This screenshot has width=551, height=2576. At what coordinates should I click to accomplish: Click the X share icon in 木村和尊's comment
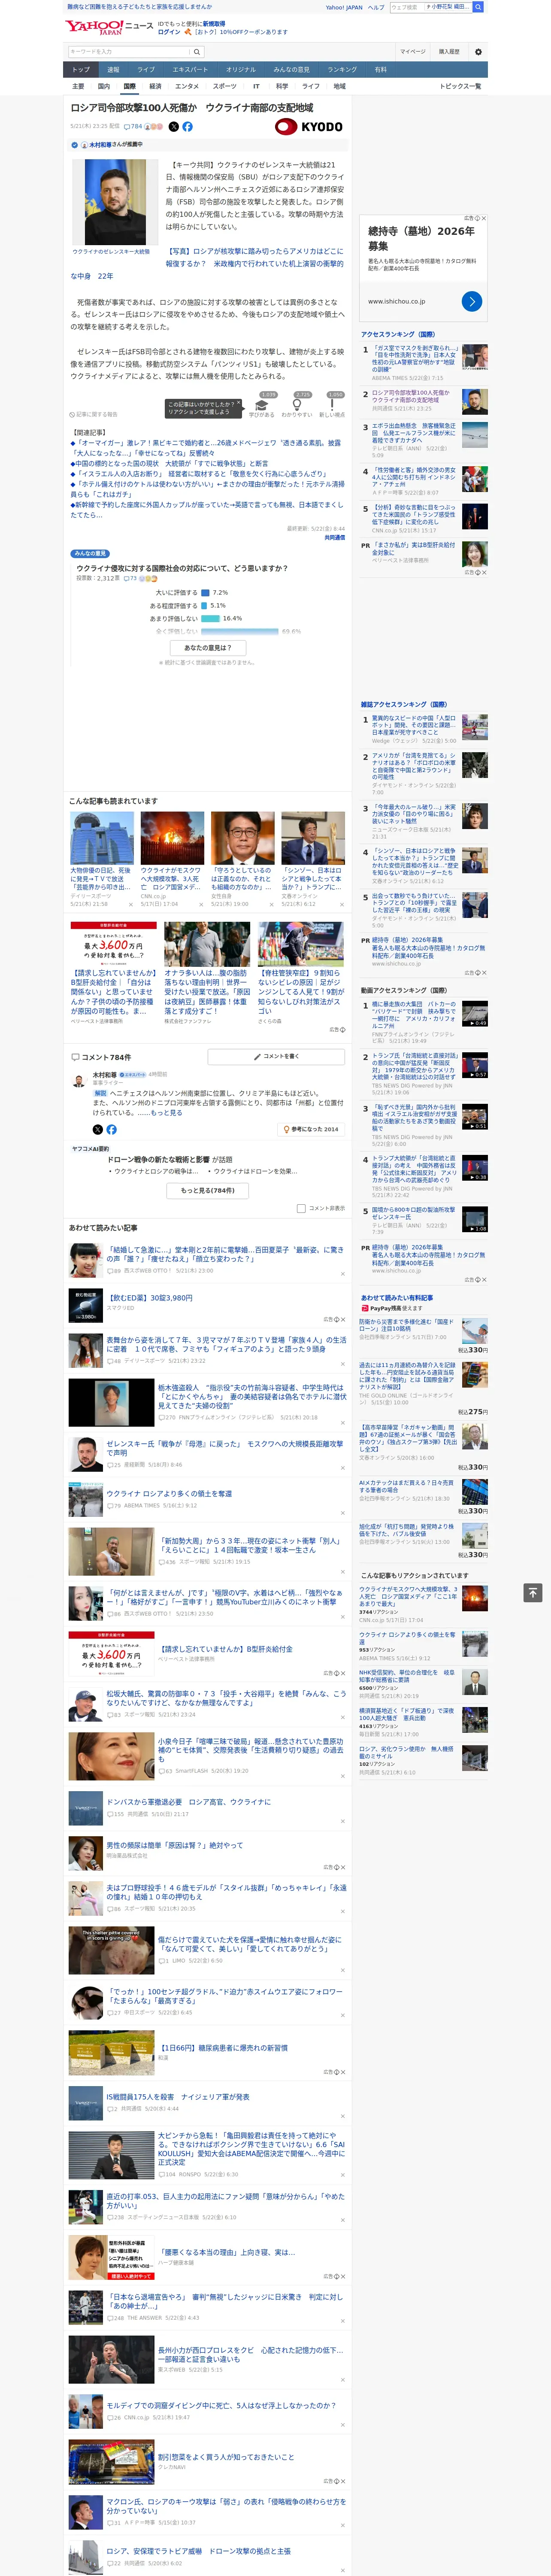tap(98, 1129)
